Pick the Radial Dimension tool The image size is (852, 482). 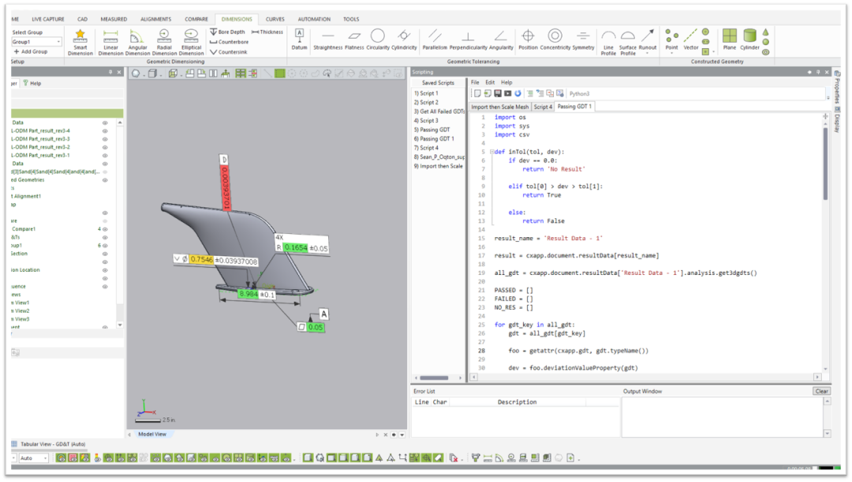coord(164,42)
